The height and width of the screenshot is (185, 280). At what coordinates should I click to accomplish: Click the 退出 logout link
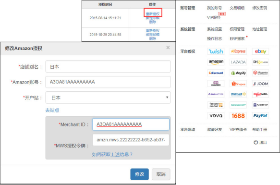click(x=263, y=142)
